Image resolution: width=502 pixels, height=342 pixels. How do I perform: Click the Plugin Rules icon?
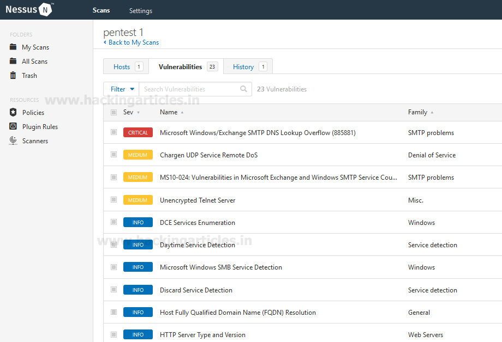[13, 127]
